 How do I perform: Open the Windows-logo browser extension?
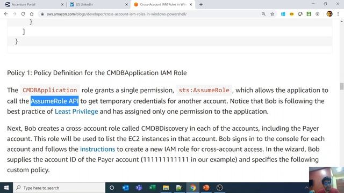click(x=283, y=14)
